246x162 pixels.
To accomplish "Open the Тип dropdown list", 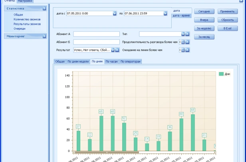I will click(183, 34).
